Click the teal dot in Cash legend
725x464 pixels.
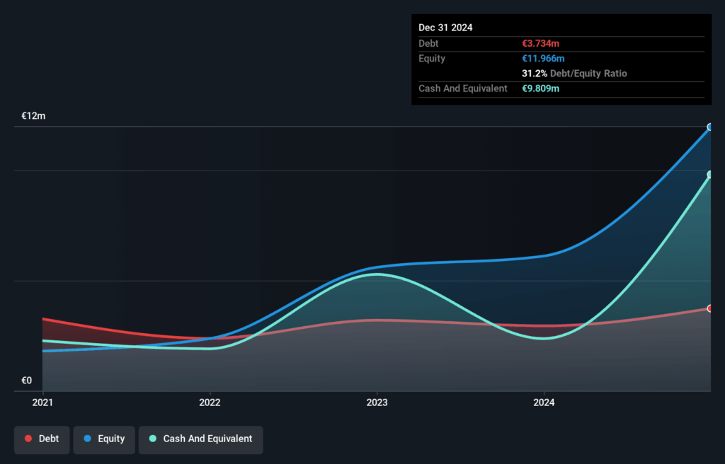coord(153,439)
